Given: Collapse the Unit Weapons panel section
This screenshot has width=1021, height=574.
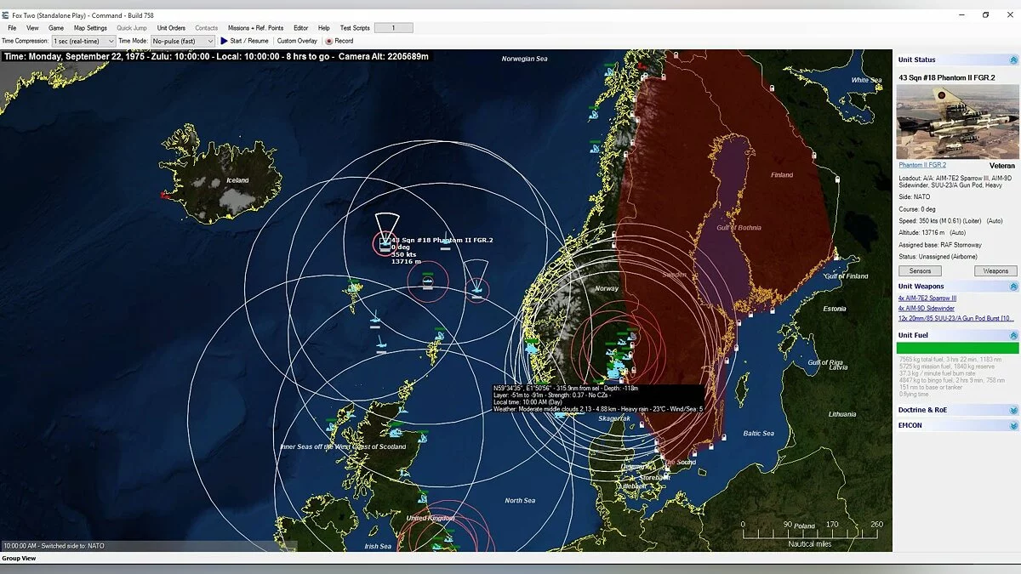Looking at the screenshot, I should pyautogui.click(x=1012, y=286).
